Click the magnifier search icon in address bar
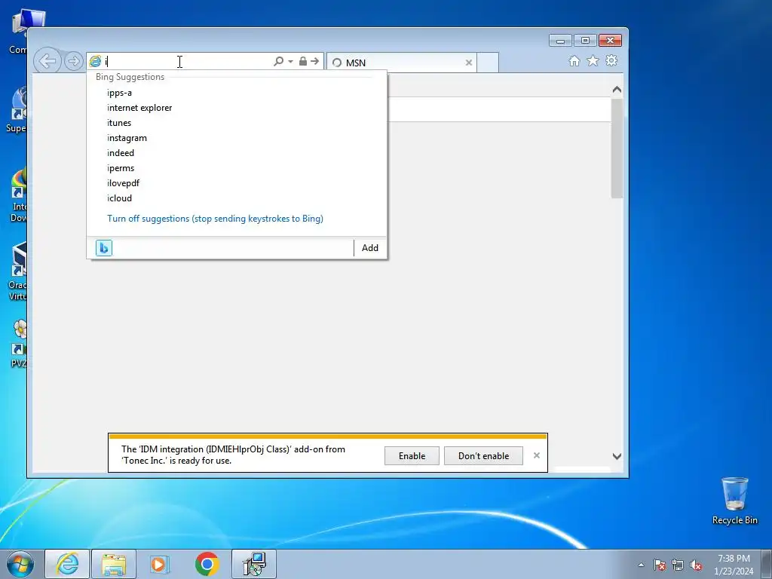This screenshot has height=579, width=772. pyautogui.click(x=278, y=61)
